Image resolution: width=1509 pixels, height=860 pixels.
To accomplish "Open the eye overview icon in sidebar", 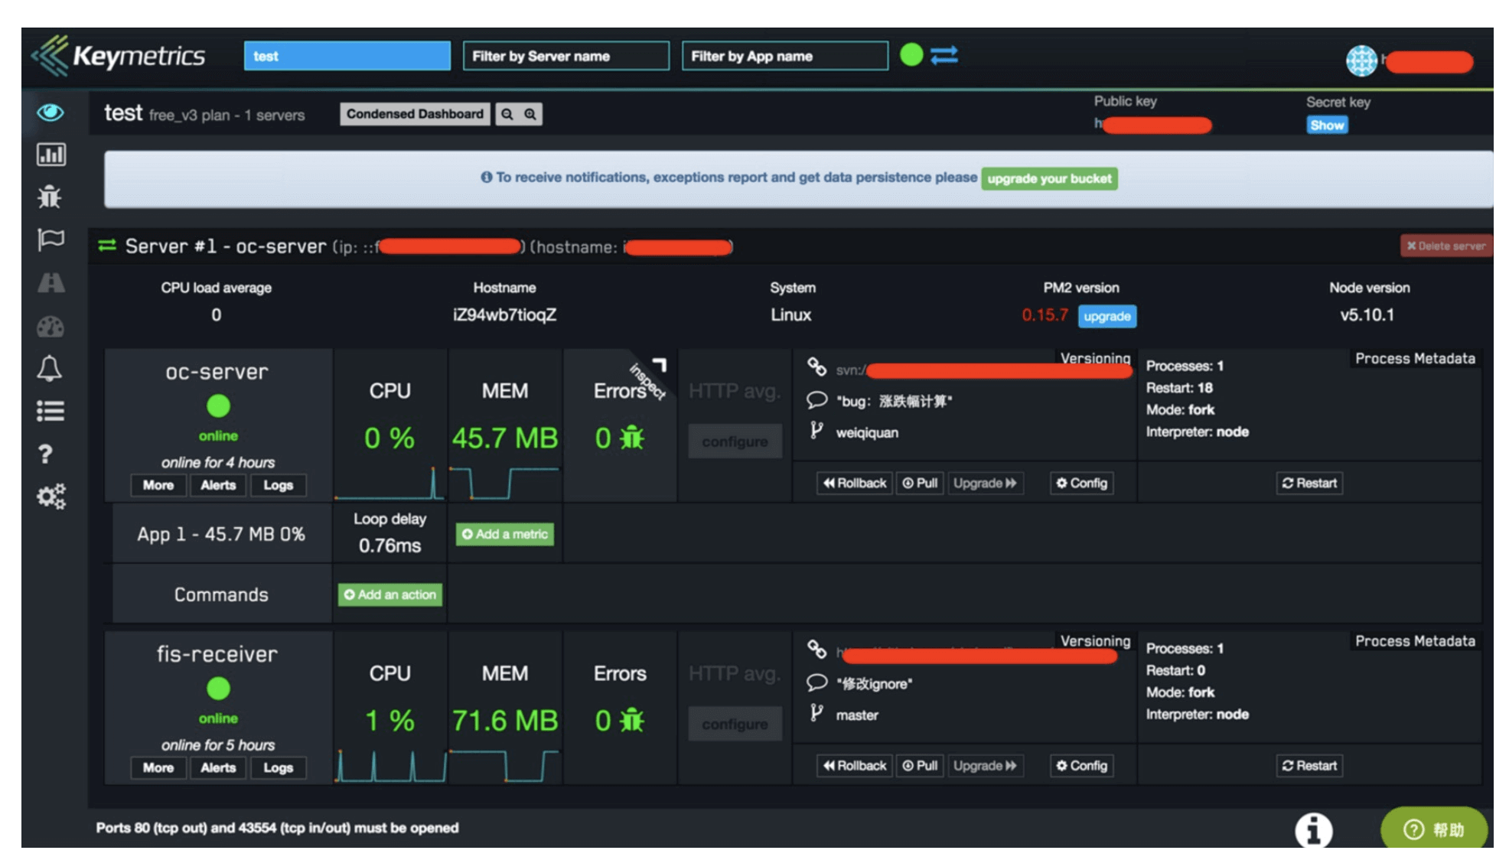I will [51, 113].
